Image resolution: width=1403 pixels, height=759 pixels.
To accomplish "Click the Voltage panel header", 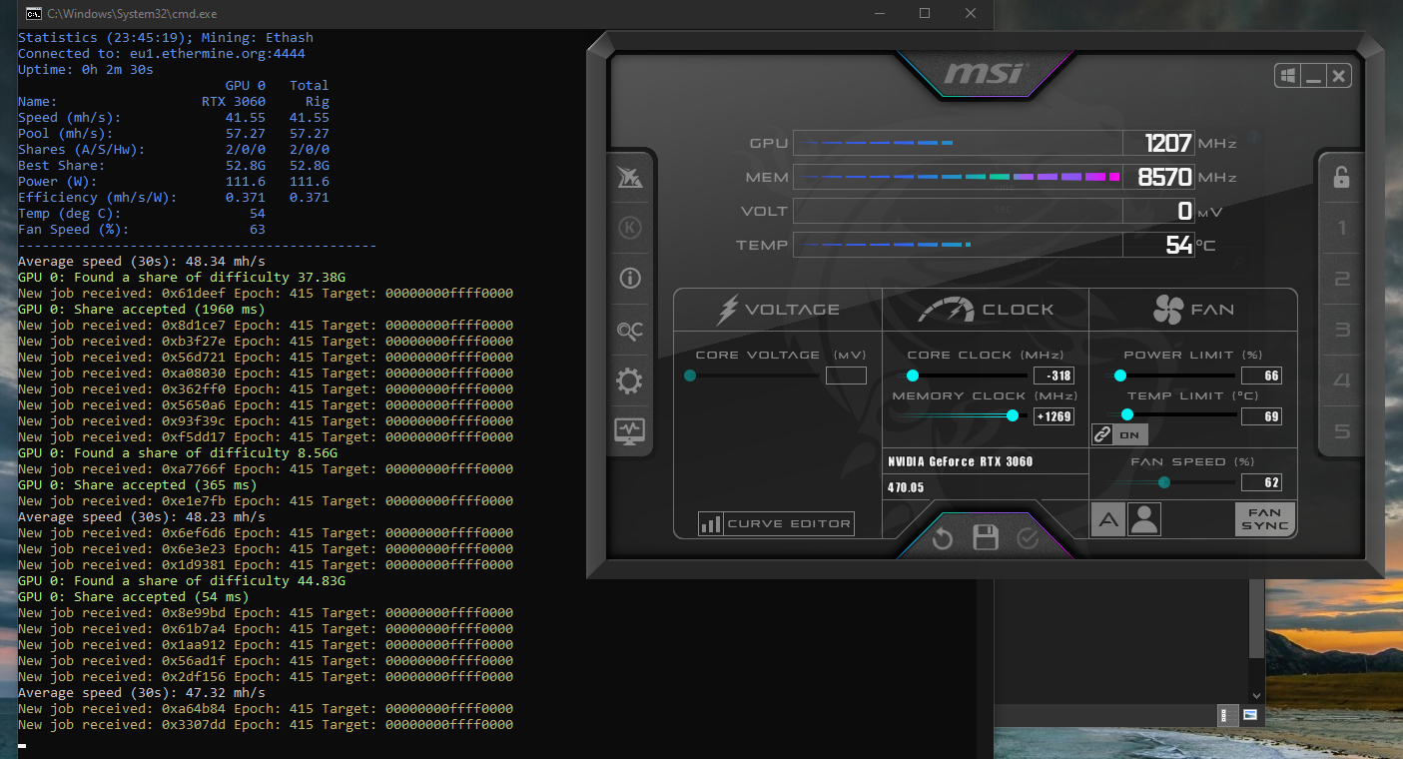I will 779,309.
